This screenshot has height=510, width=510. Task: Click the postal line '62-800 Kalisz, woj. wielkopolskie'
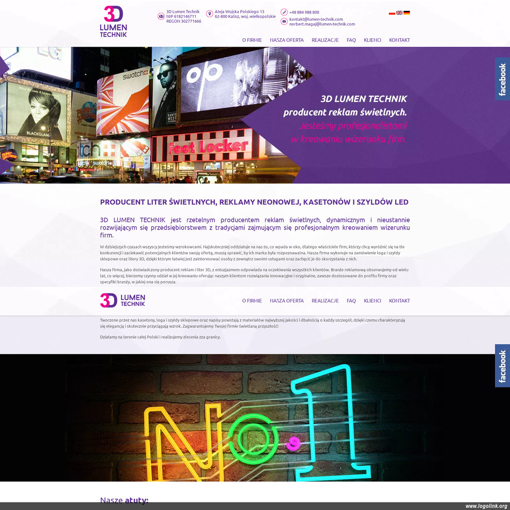[x=245, y=17]
